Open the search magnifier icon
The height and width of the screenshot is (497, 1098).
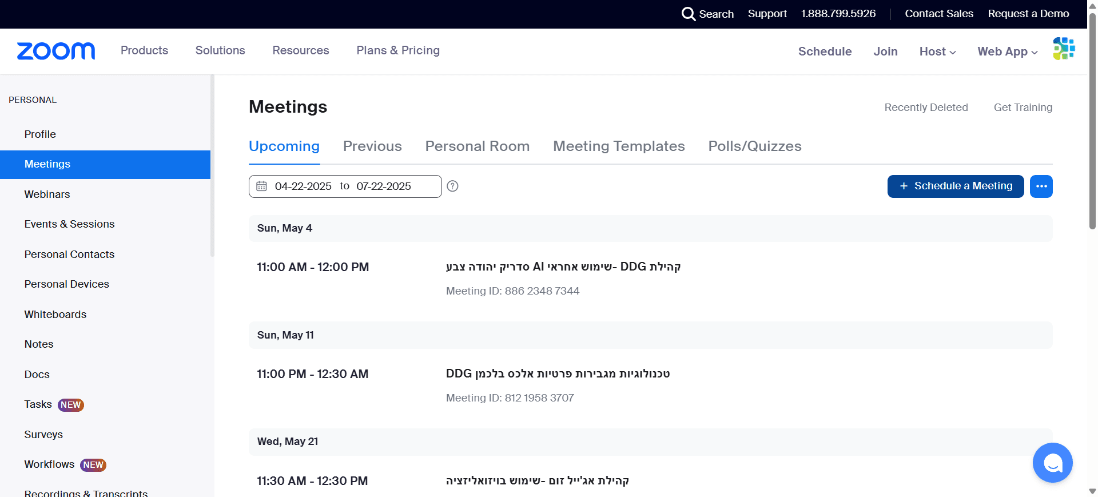(689, 14)
